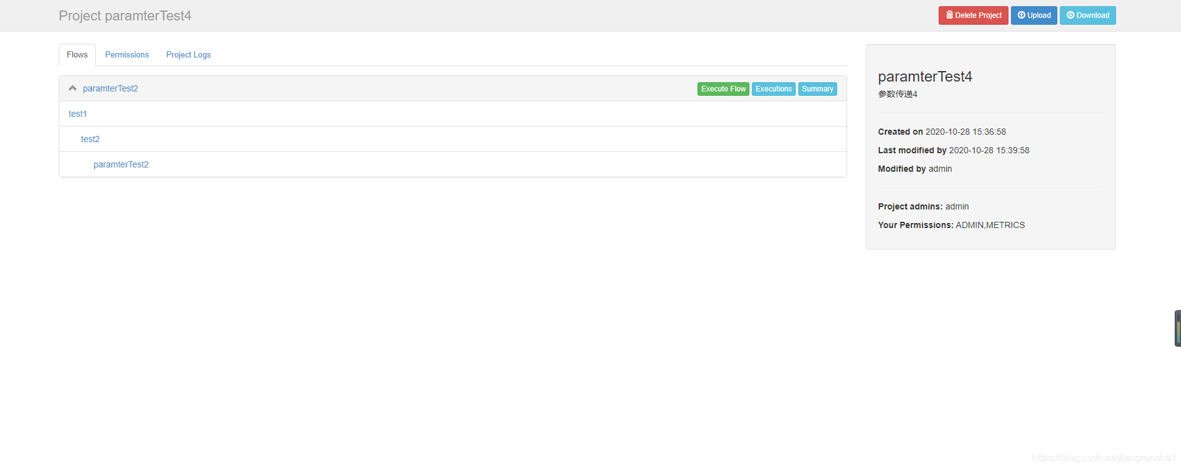Image resolution: width=1181 pixels, height=469 pixels.
Task: Switch to the Project Logs tab
Action: (x=189, y=55)
